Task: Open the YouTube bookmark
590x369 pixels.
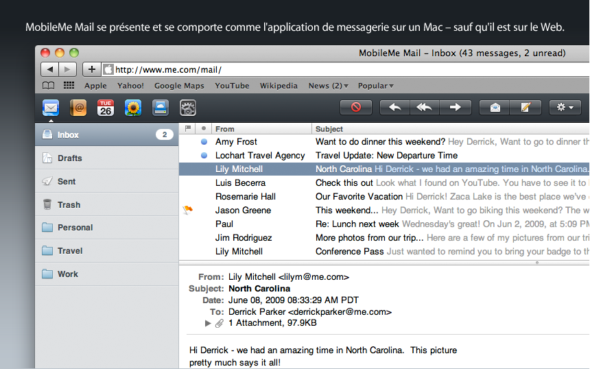Action: point(232,86)
